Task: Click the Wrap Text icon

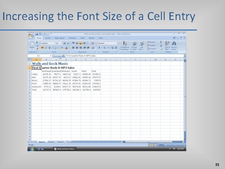Action: click(x=92, y=43)
